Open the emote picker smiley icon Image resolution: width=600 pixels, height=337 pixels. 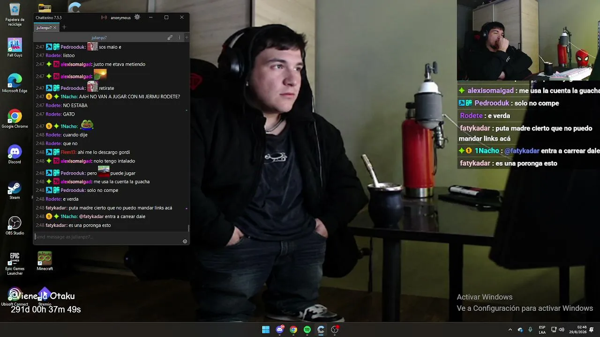(x=185, y=242)
